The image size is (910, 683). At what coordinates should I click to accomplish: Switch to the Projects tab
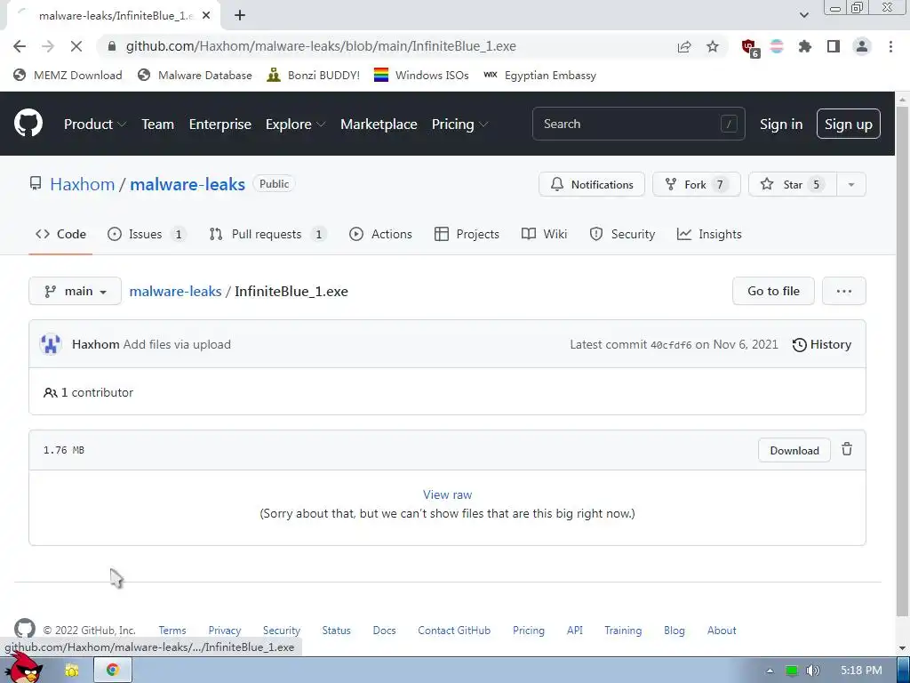[467, 234]
